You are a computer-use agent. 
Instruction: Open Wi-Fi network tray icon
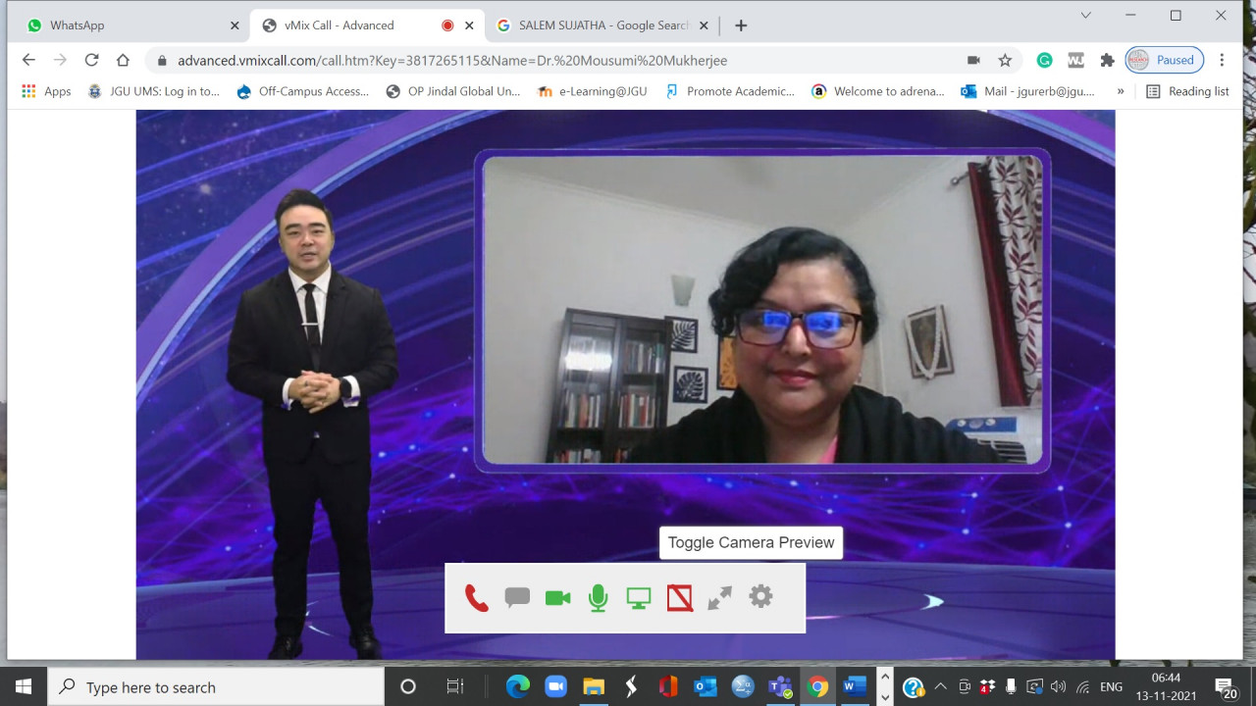coord(1083,686)
